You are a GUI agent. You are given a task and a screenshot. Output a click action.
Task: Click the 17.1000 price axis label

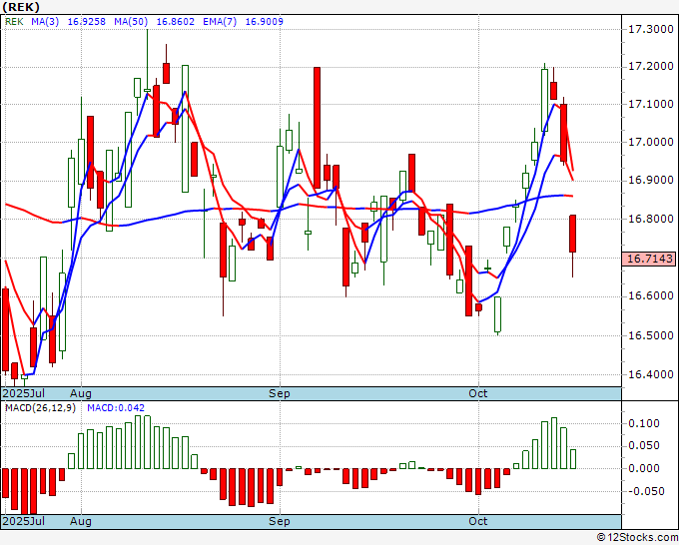pyautogui.click(x=651, y=104)
